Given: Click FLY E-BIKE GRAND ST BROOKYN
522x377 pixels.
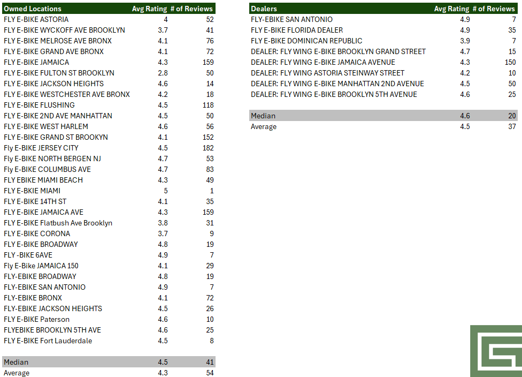Looking at the screenshot, I should [56, 137].
